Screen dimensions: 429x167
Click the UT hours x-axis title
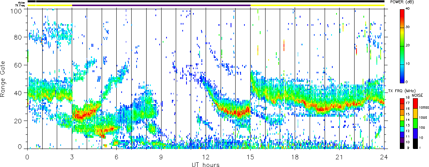pos(205,164)
